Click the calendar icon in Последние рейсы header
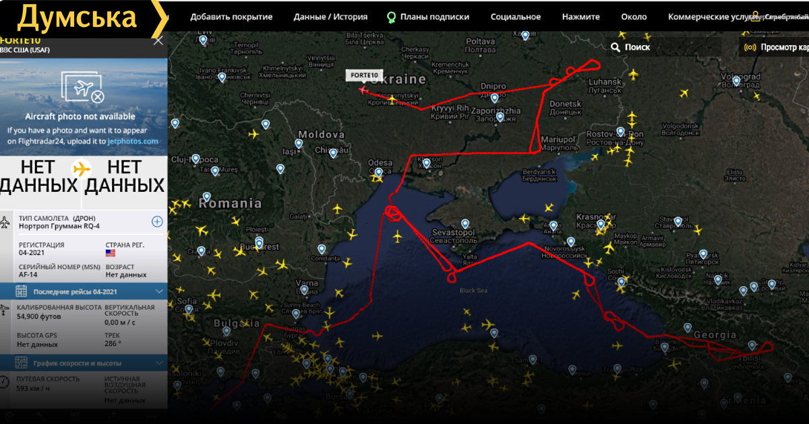The width and height of the screenshot is (809, 424). point(21,291)
